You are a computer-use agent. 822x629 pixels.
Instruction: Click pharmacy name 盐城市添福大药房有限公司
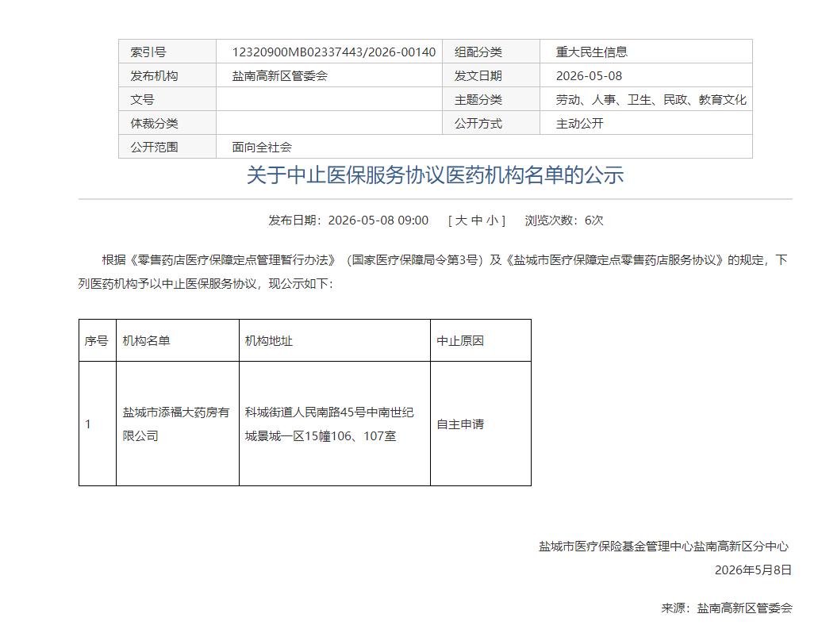point(176,424)
